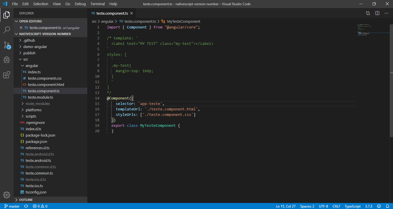Open the Run and Debug view

point(7,60)
